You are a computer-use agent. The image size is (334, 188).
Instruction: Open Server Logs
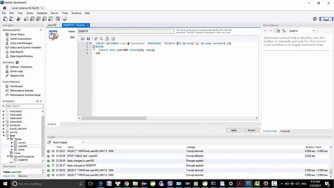16,71
